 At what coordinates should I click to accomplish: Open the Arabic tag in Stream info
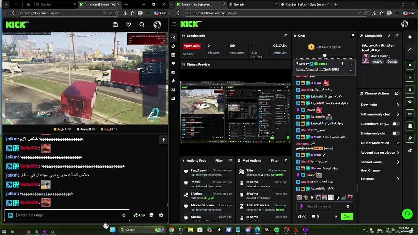point(378,62)
